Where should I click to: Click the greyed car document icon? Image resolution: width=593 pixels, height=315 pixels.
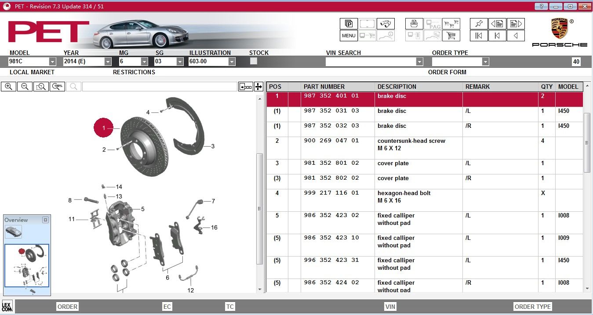tap(433, 36)
